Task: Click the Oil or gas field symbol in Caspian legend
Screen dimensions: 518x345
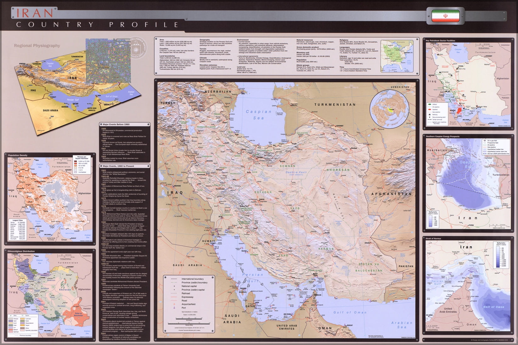Action: (x=485, y=140)
